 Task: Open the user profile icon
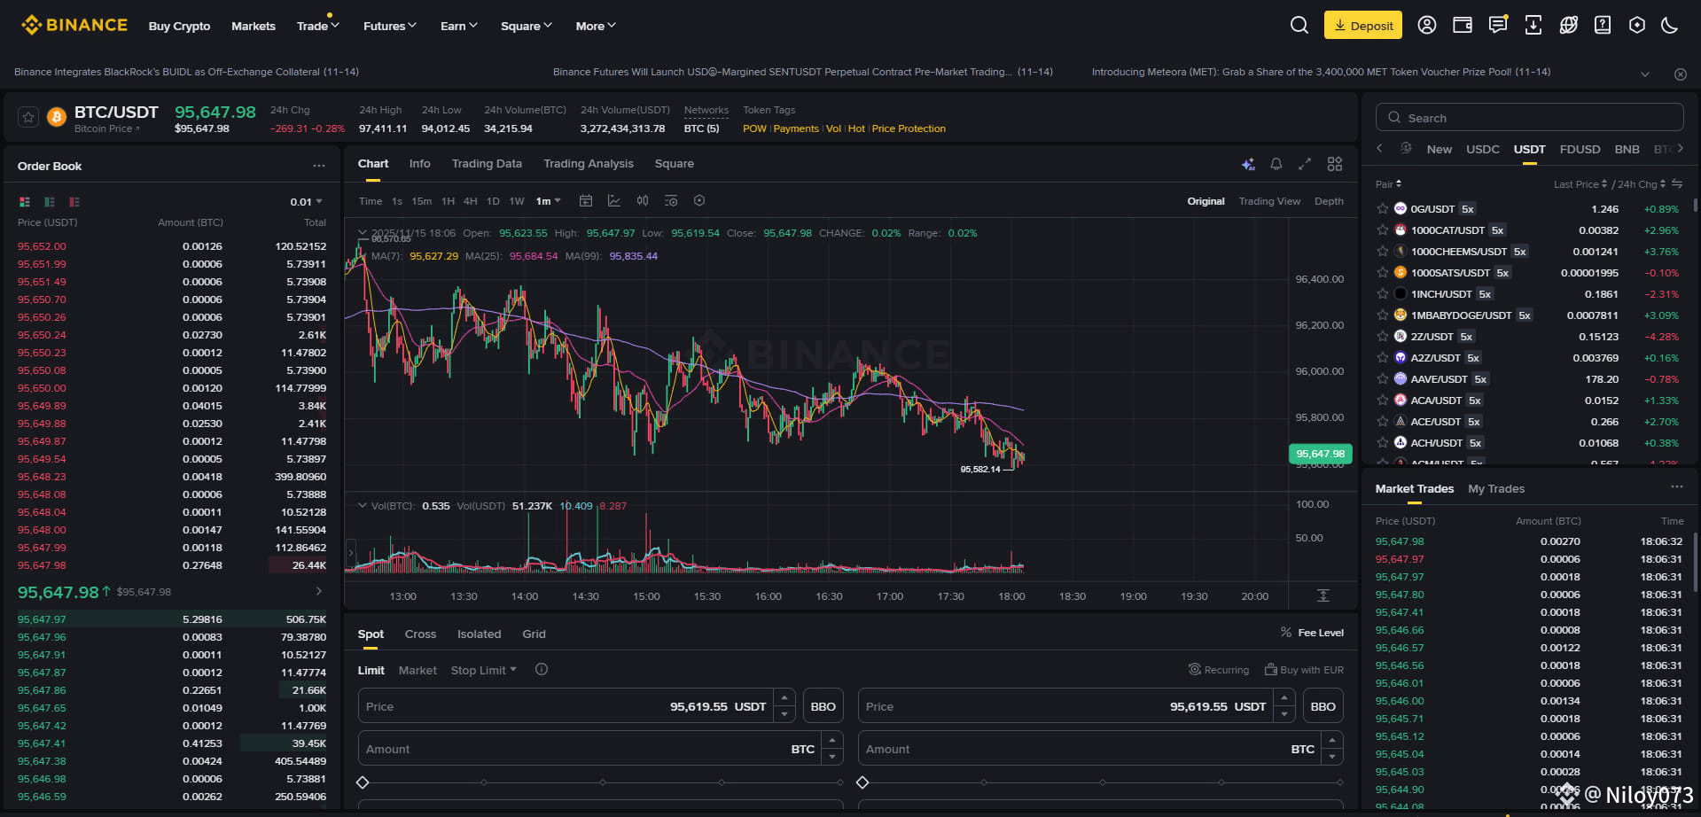[x=1426, y=25]
